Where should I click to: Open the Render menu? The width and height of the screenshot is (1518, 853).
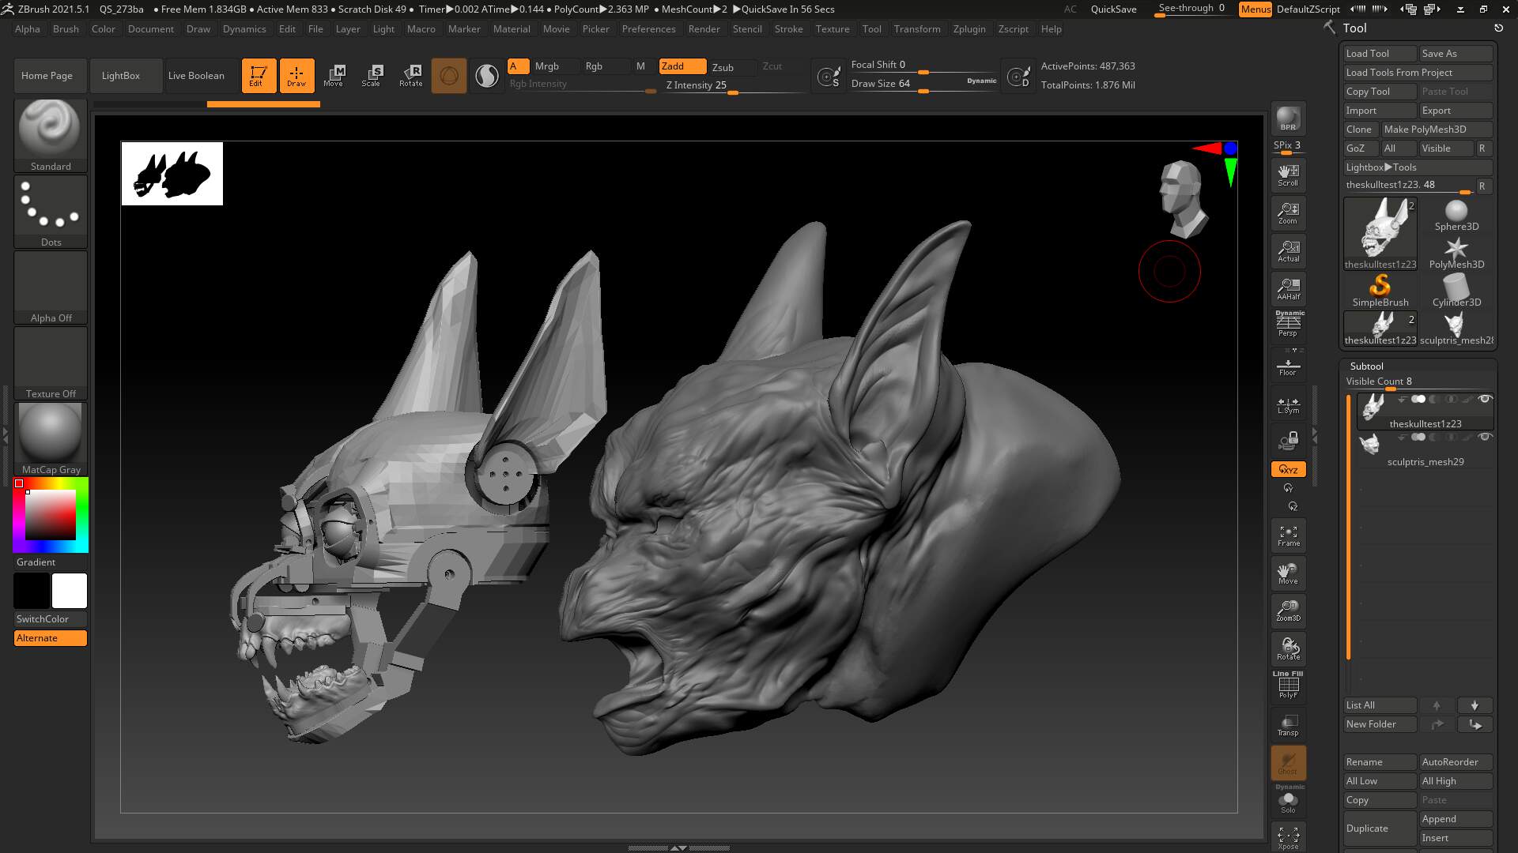tap(704, 29)
